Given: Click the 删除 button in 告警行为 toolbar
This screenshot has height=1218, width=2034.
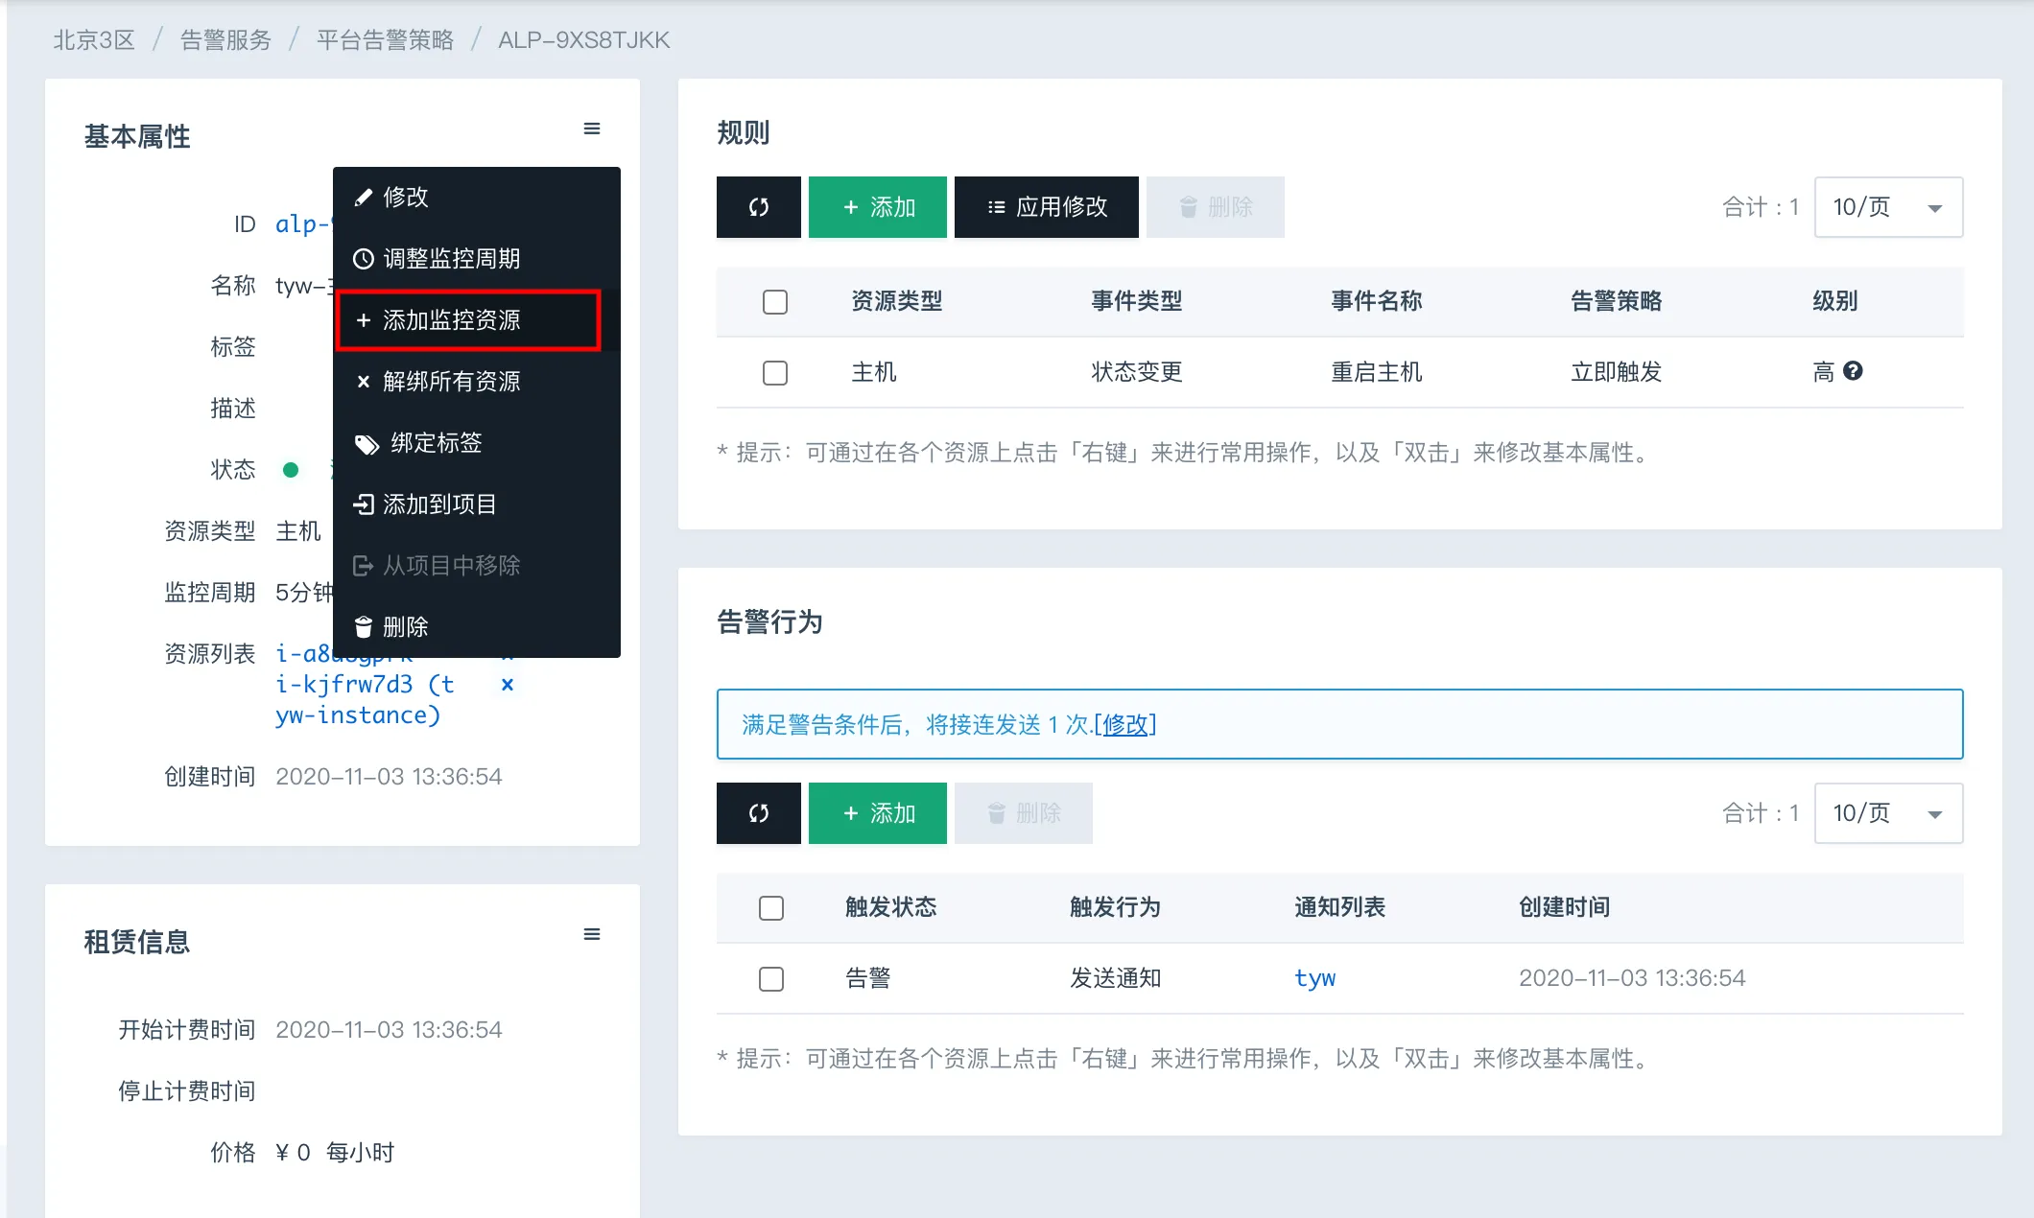Looking at the screenshot, I should click(x=1024, y=813).
